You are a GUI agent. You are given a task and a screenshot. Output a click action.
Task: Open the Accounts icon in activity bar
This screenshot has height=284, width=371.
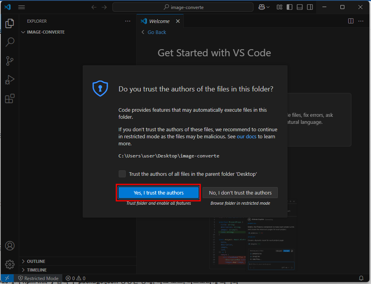tap(10, 246)
